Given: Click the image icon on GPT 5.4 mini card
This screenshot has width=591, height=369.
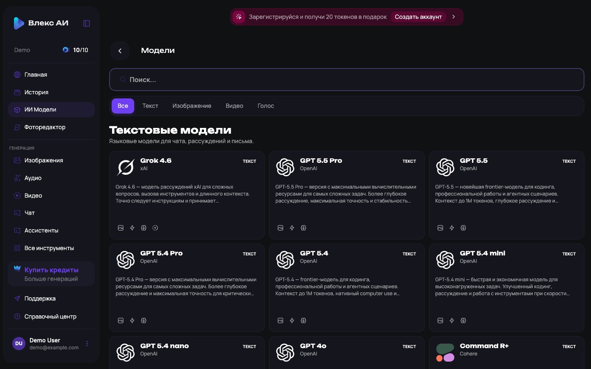Looking at the screenshot, I should (x=440, y=321).
